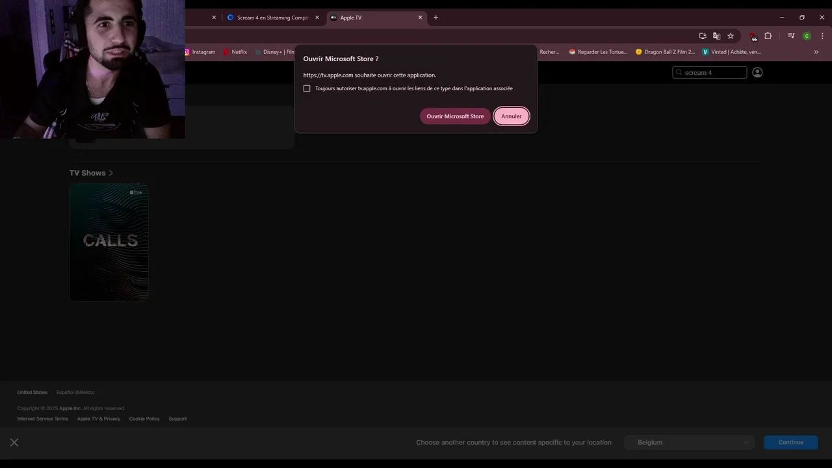Open the Recher... bookmark
The height and width of the screenshot is (468, 832).
pyautogui.click(x=549, y=52)
